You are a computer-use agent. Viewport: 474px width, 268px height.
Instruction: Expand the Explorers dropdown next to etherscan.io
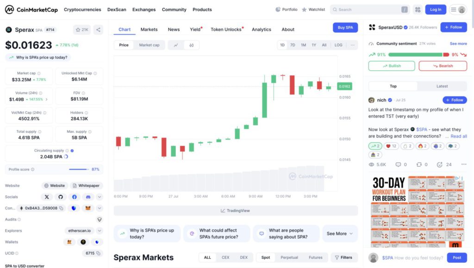point(100,231)
